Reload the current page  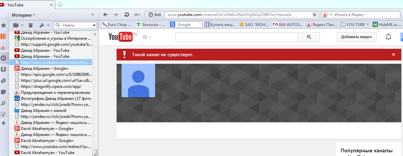point(126,15)
